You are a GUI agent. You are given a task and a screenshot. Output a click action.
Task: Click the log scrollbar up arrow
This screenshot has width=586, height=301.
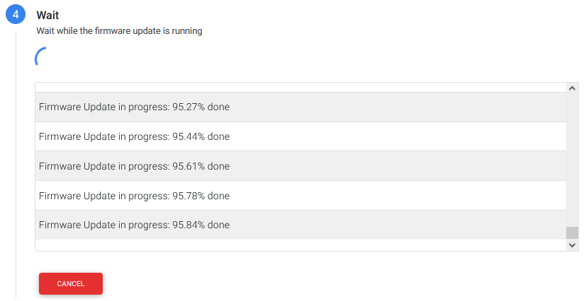point(573,88)
